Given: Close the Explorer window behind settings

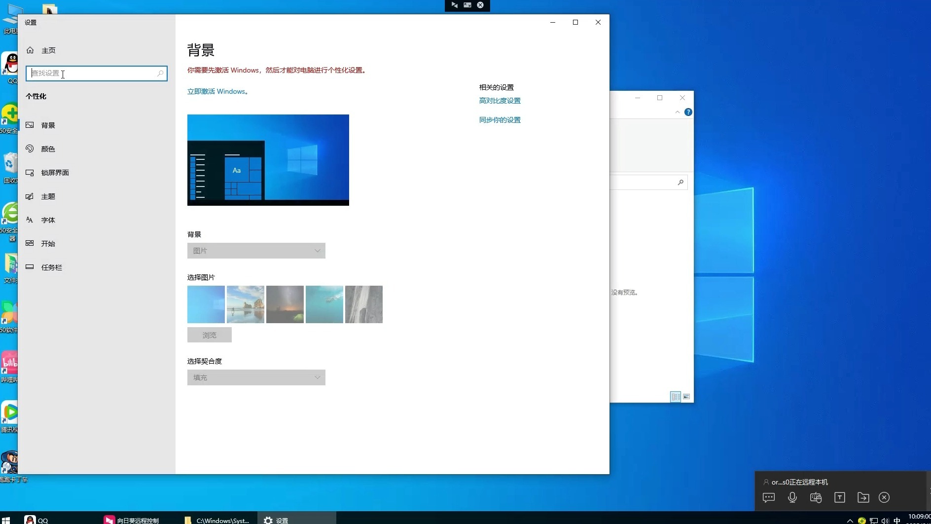Looking at the screenshot, I should 682,98.
